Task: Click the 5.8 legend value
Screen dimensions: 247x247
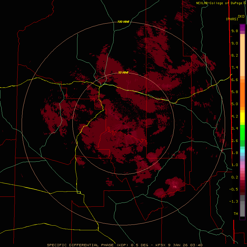Action: coord(235,92)
